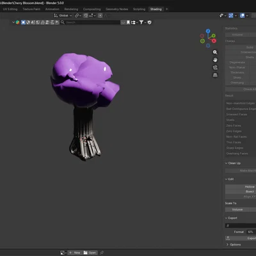Open the STL export format selector
The width and height of the screenshot is (256, 256).
pyautogui.click(x=252, y=232)
